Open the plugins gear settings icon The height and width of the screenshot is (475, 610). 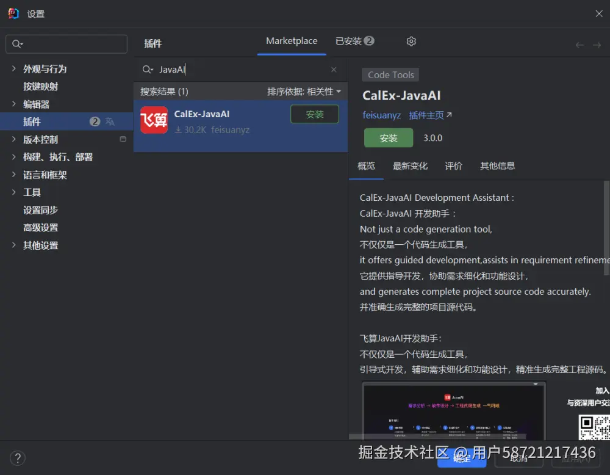click(x=411, y=42)
